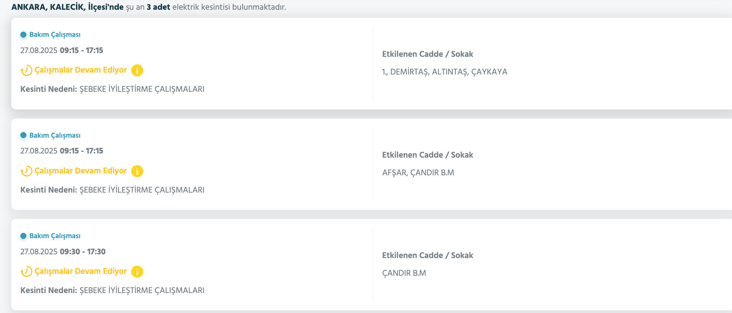Click the clock icon in the 09:30 outage card
This screenshot has height=313, width=732.
pos(26,272)
